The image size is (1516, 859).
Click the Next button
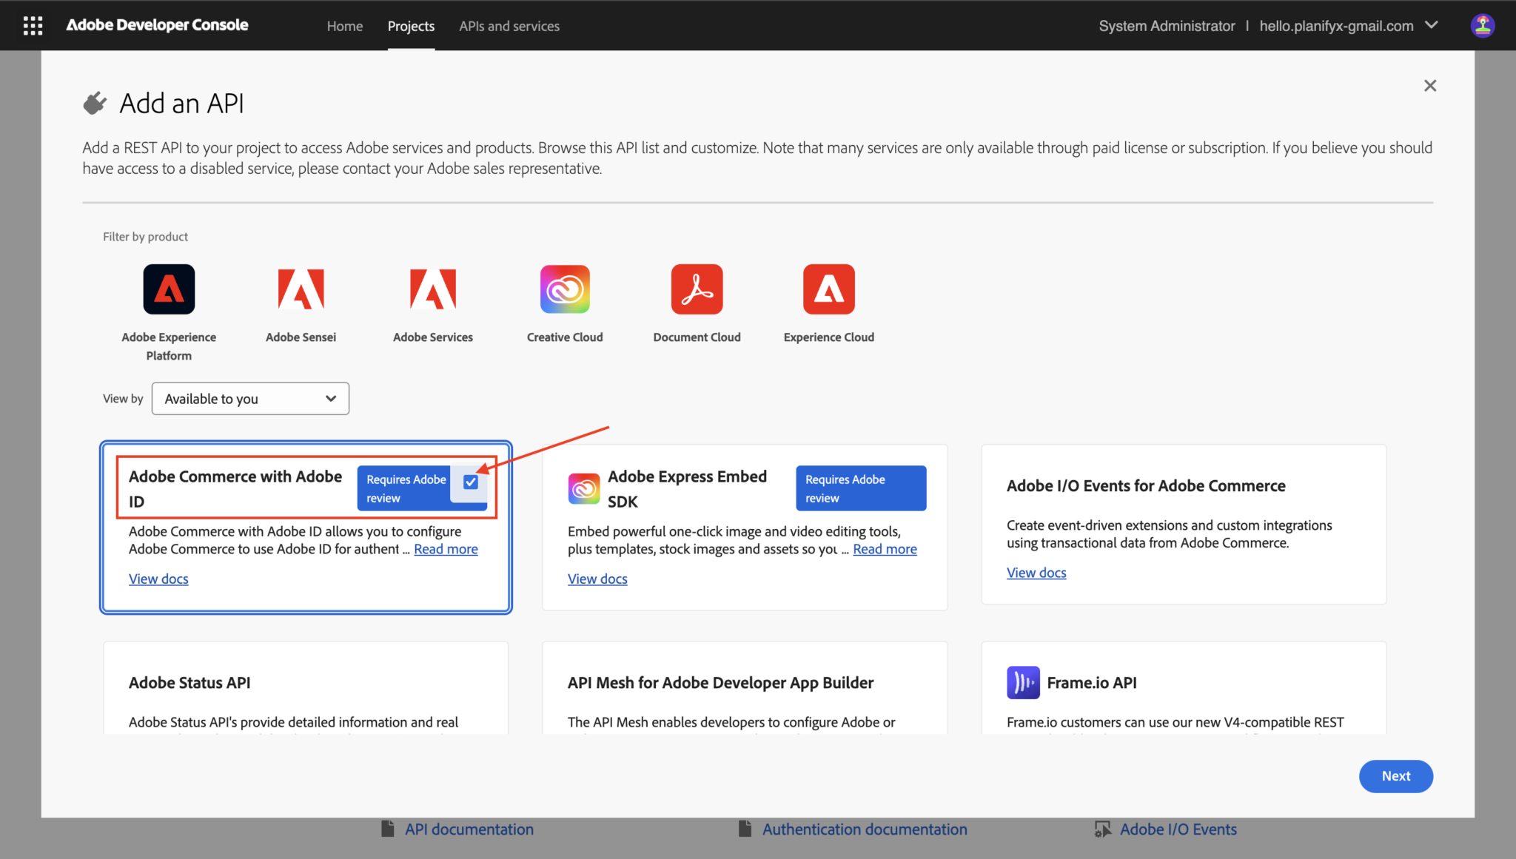(1396, 776)
